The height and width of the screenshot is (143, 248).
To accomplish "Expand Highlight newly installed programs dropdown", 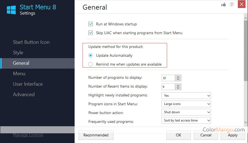I will click(186, 96).
